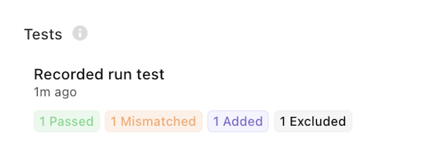This screenshot has height=149, width=436.
Task: Click the 1 Excluded badge
Action: click(313, 121)
